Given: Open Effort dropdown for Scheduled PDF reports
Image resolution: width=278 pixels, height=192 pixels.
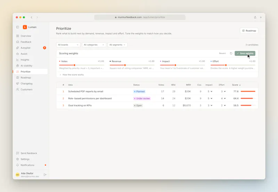Looking at the screenshot, I should click(x=223, y=91).
